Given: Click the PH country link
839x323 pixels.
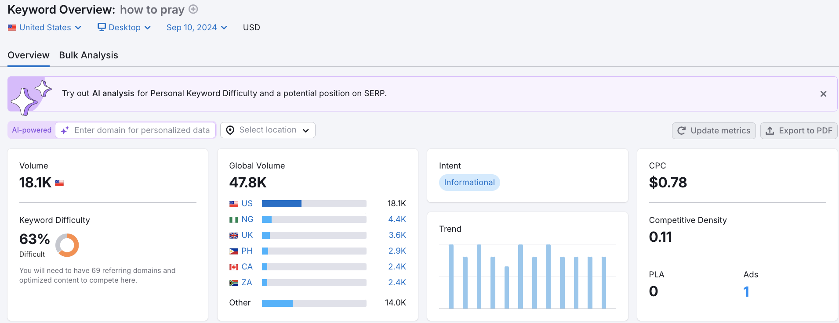Looking at the screenshot, I should tap(247, 251).
